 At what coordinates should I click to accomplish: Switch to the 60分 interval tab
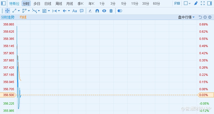coord(156,4)
